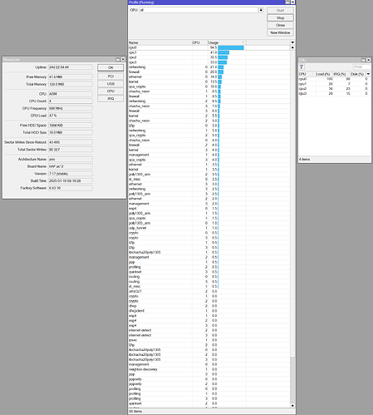This screenshot has width=373, height=415.
Task: Sort profile list by Usage column header
Action: click(227, 42)
